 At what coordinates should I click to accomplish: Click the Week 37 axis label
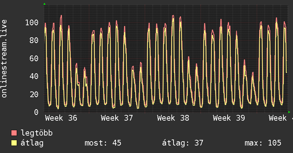117,118
